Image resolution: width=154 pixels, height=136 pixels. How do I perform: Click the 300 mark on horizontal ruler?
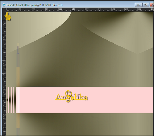(86, 9)
